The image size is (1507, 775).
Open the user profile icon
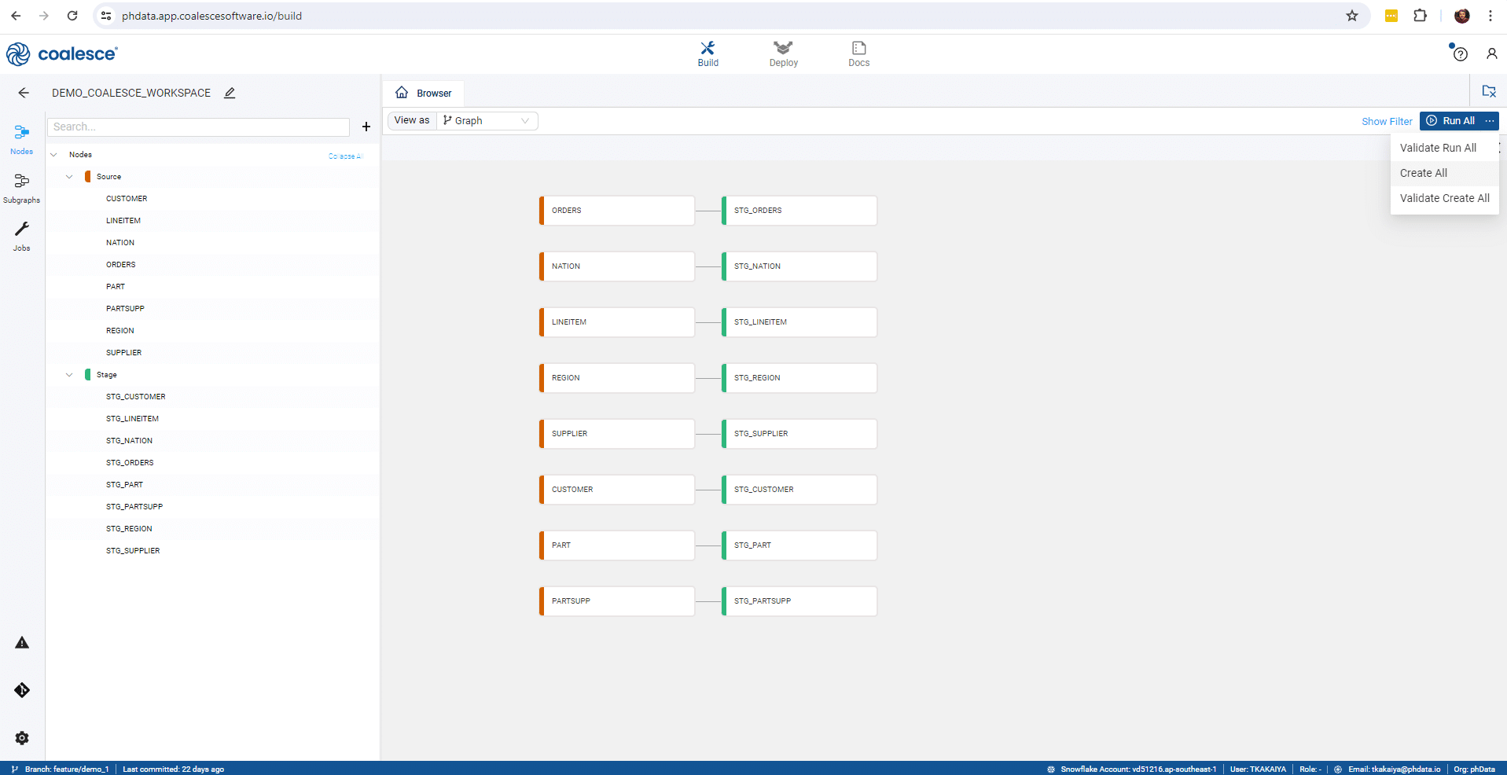(1491, 53)
